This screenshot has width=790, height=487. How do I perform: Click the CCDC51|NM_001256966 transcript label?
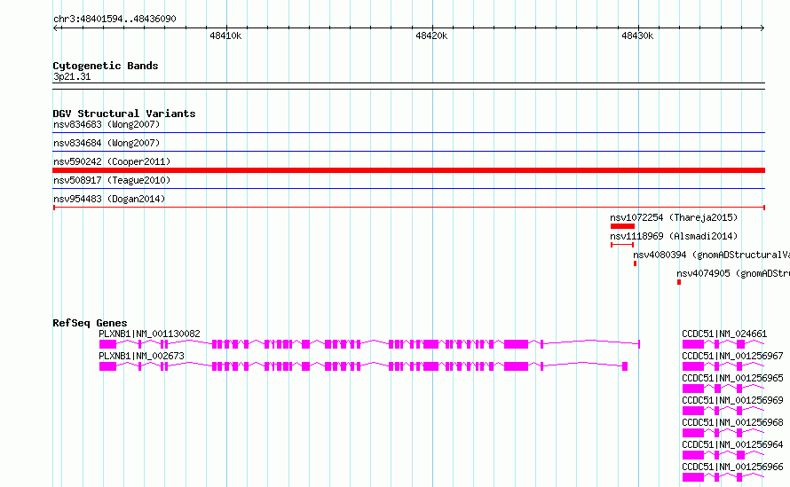[732, 467]
